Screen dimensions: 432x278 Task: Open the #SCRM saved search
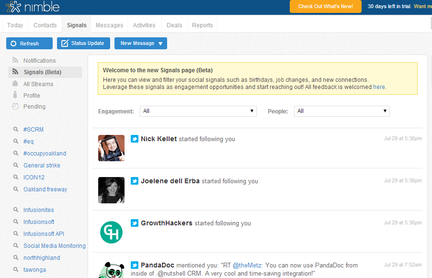click(x=34, y=129)
